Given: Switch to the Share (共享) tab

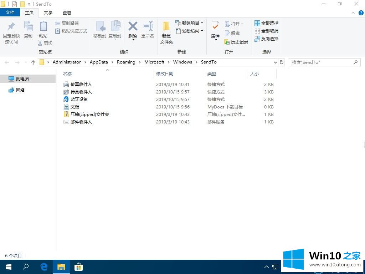Looking at the screenshot, I should (x=48, y=12).
